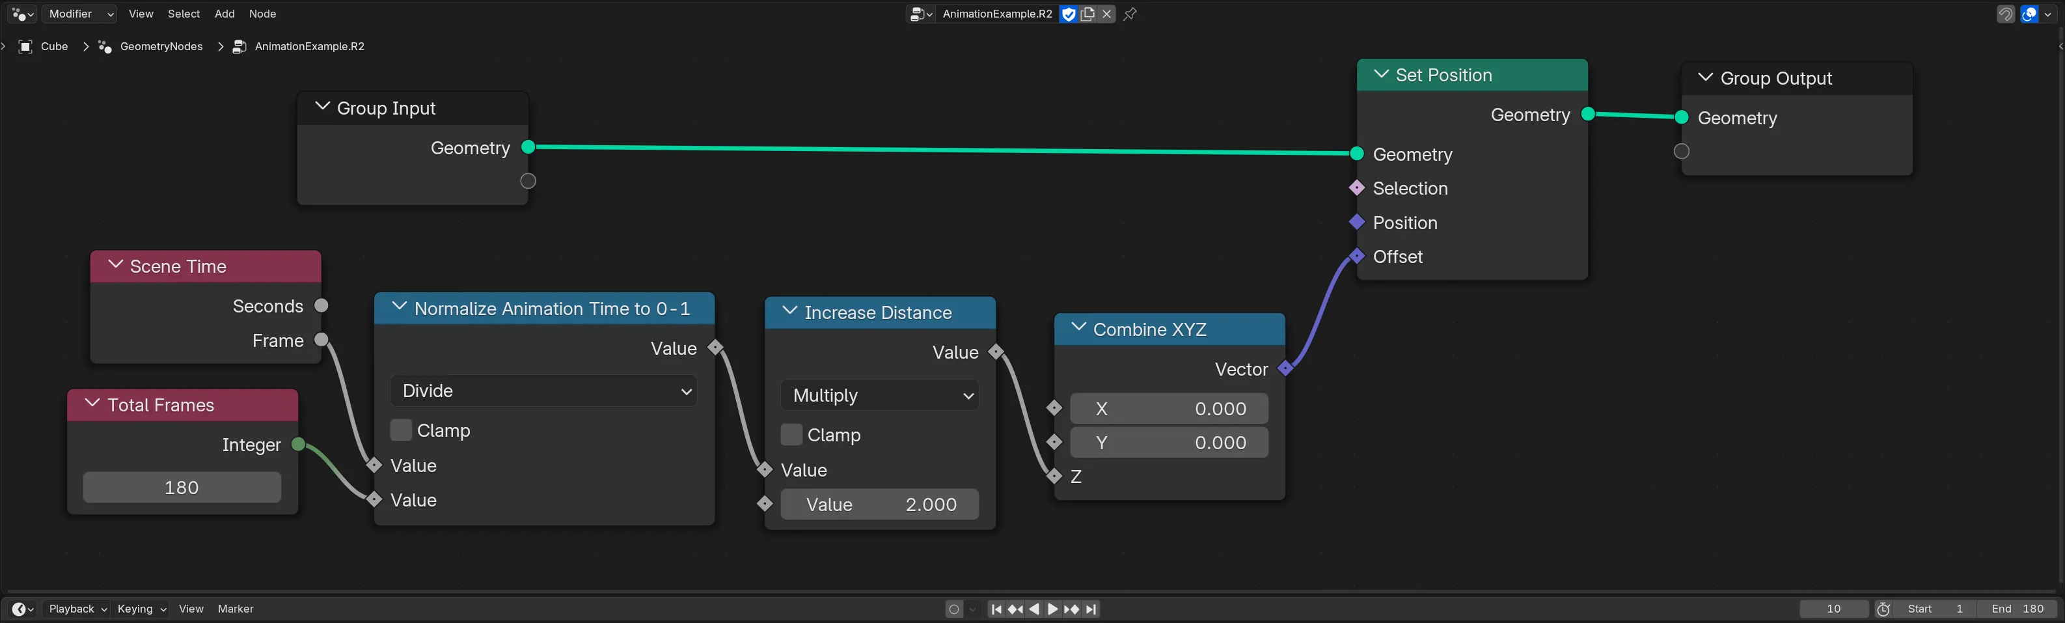
Task: Unlink the AnimationExample.R2 node tree
Action: [1107, 14]
